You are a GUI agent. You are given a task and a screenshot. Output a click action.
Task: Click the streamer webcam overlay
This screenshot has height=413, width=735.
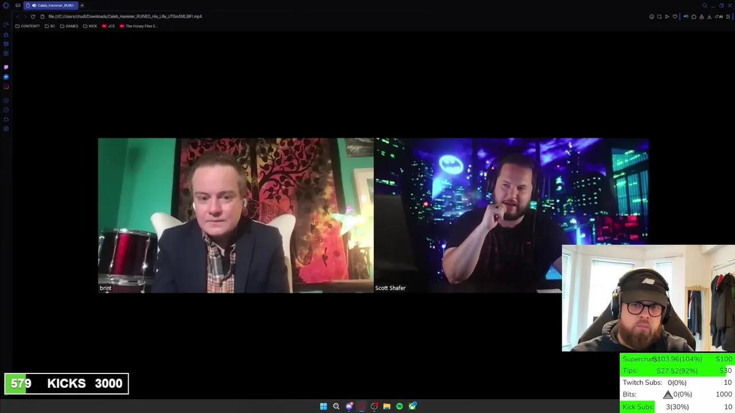click(648, 298)
